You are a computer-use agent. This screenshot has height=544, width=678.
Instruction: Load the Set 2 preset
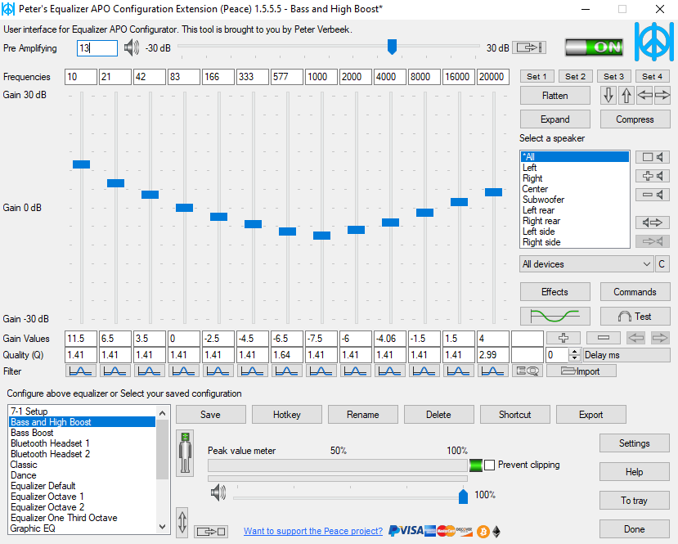coord(575,77)
